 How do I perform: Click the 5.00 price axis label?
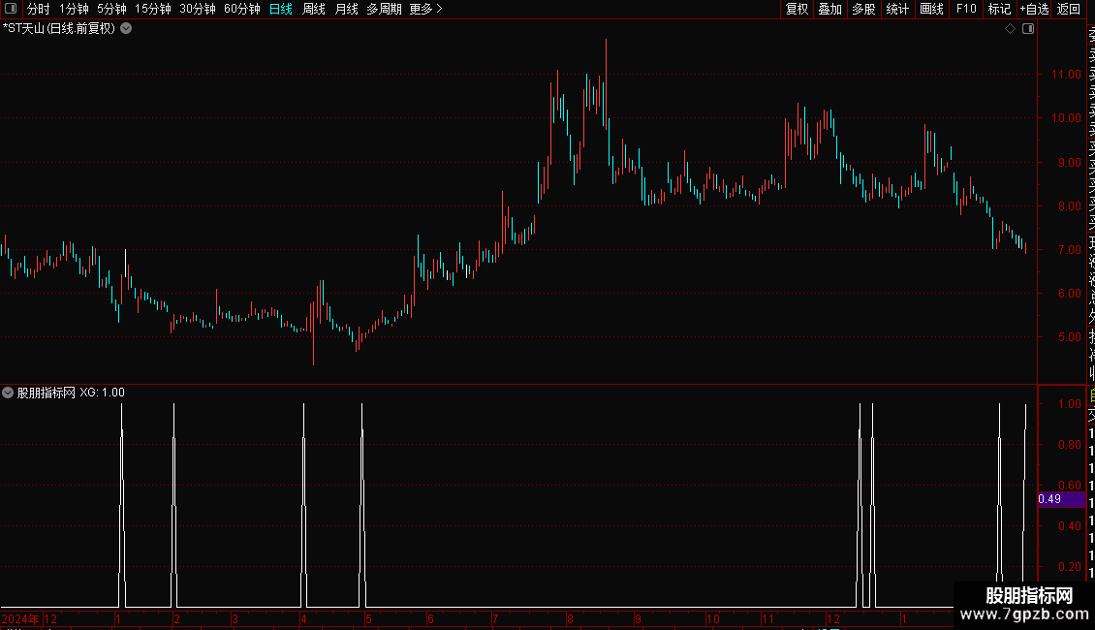click(1069, 336)
